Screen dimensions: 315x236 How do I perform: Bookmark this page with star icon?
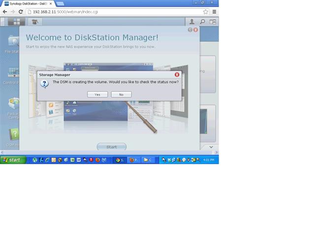pos(206,12)
